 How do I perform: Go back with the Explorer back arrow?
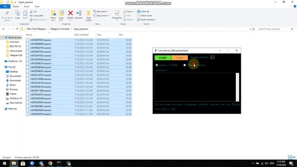pos(4,29)
